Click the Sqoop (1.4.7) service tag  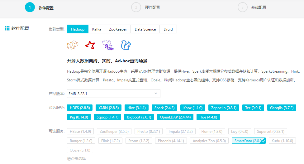coord(107,117)
